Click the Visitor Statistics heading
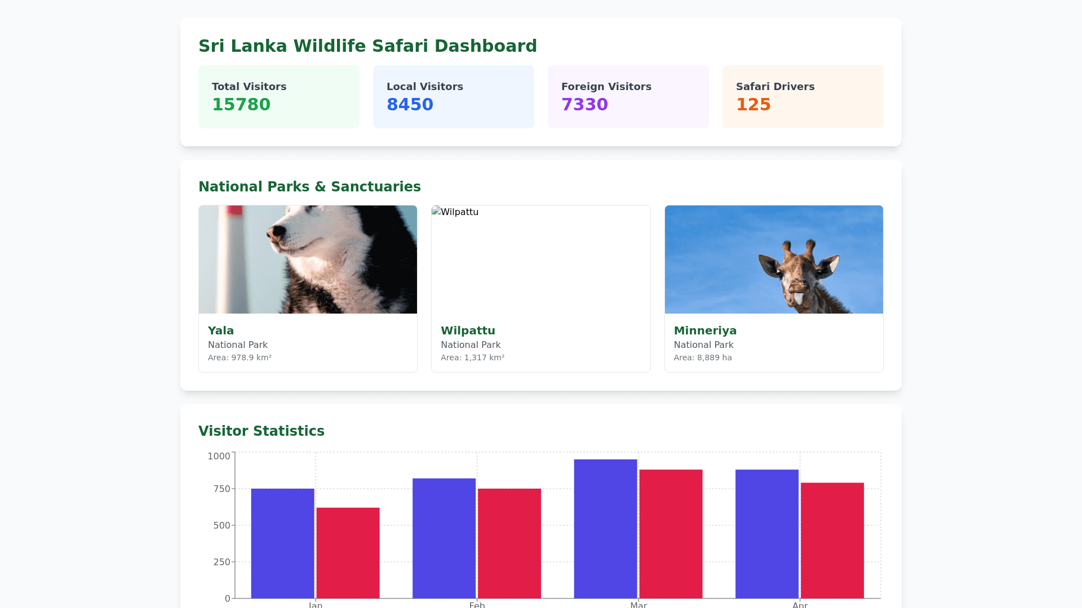Viewport: 1082px width, 608px height. tap(261, 431)
